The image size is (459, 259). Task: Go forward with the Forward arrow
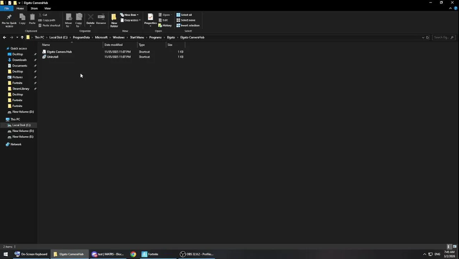[11, 37]
